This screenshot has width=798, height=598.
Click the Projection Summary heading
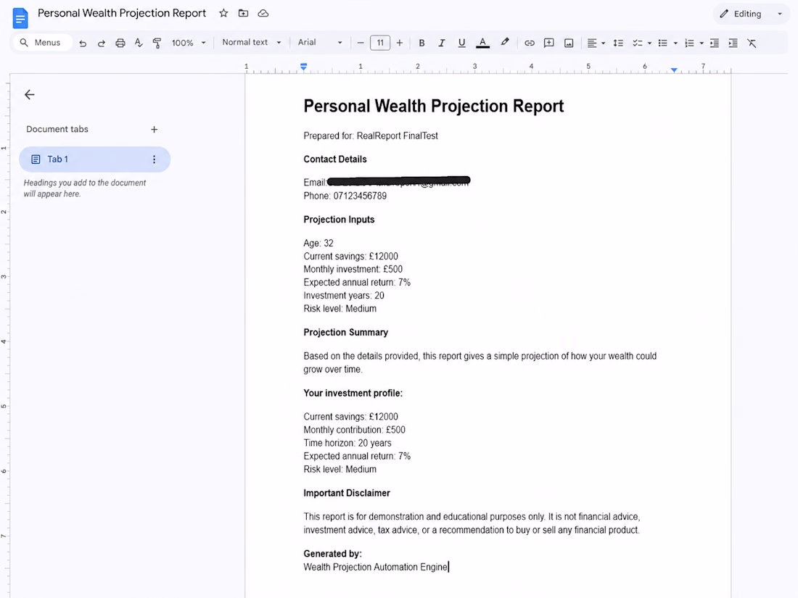point(346,333)
